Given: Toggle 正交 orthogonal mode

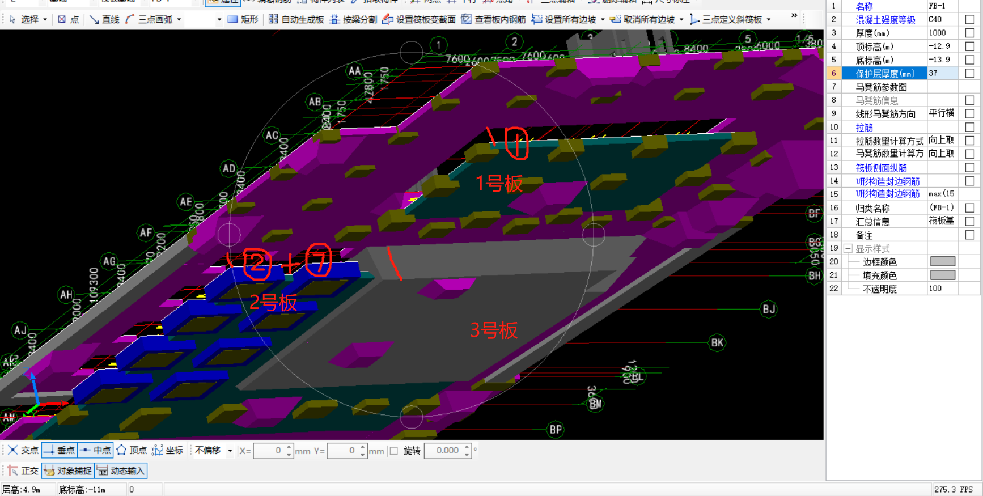Looking at the screenshot, I should pyautogui.click(x=23, y=470).
